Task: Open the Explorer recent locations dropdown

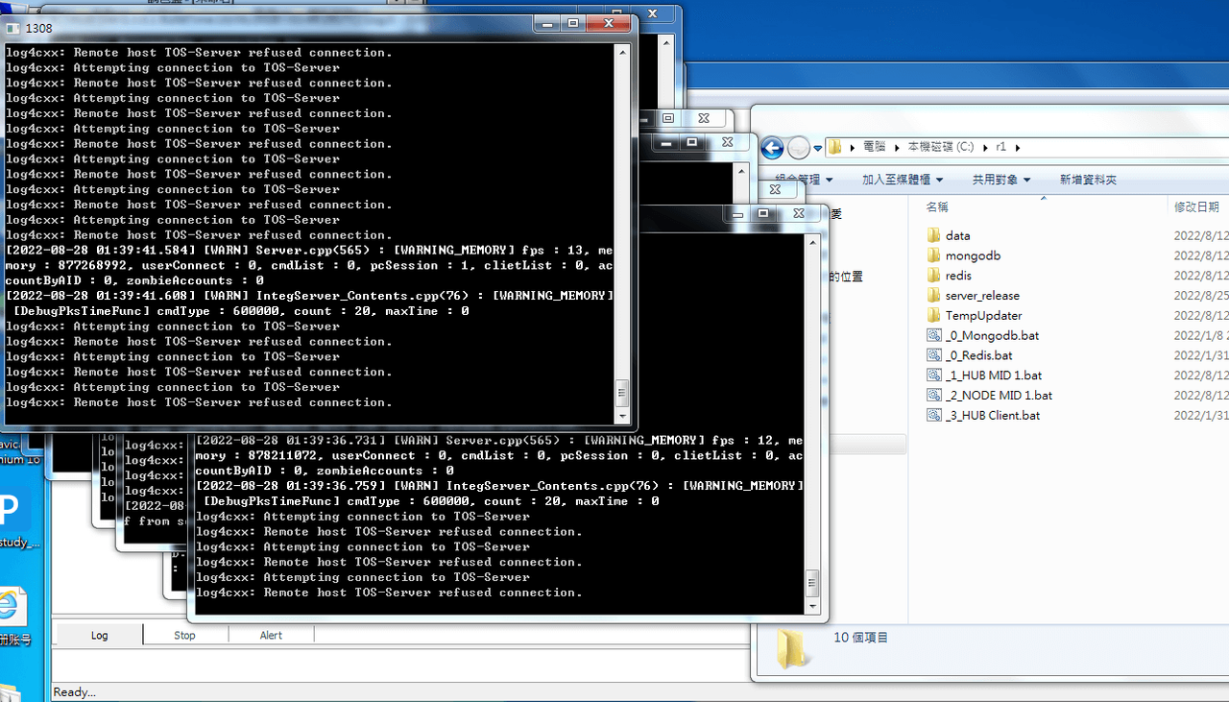Action: tap(818, 149)
